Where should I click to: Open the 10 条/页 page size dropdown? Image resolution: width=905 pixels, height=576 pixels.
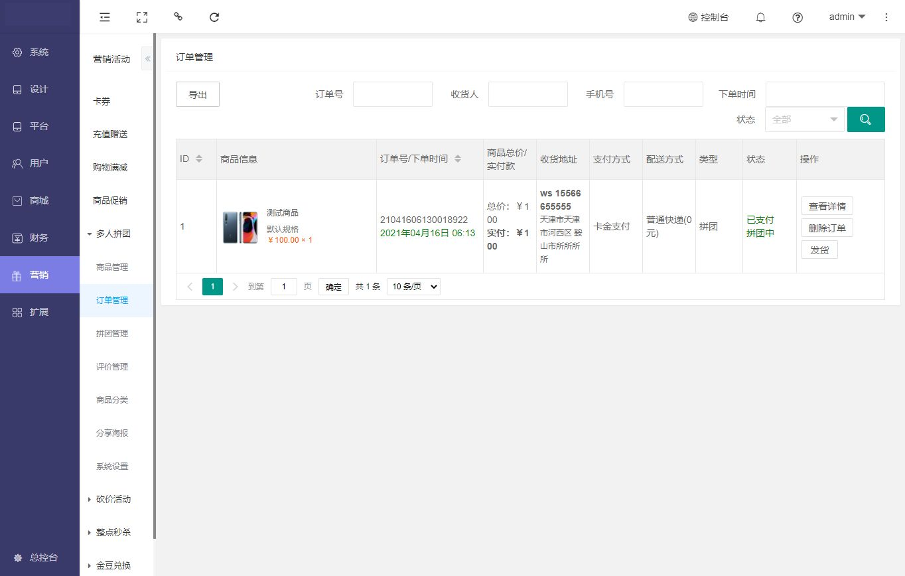tap(413, 287)
